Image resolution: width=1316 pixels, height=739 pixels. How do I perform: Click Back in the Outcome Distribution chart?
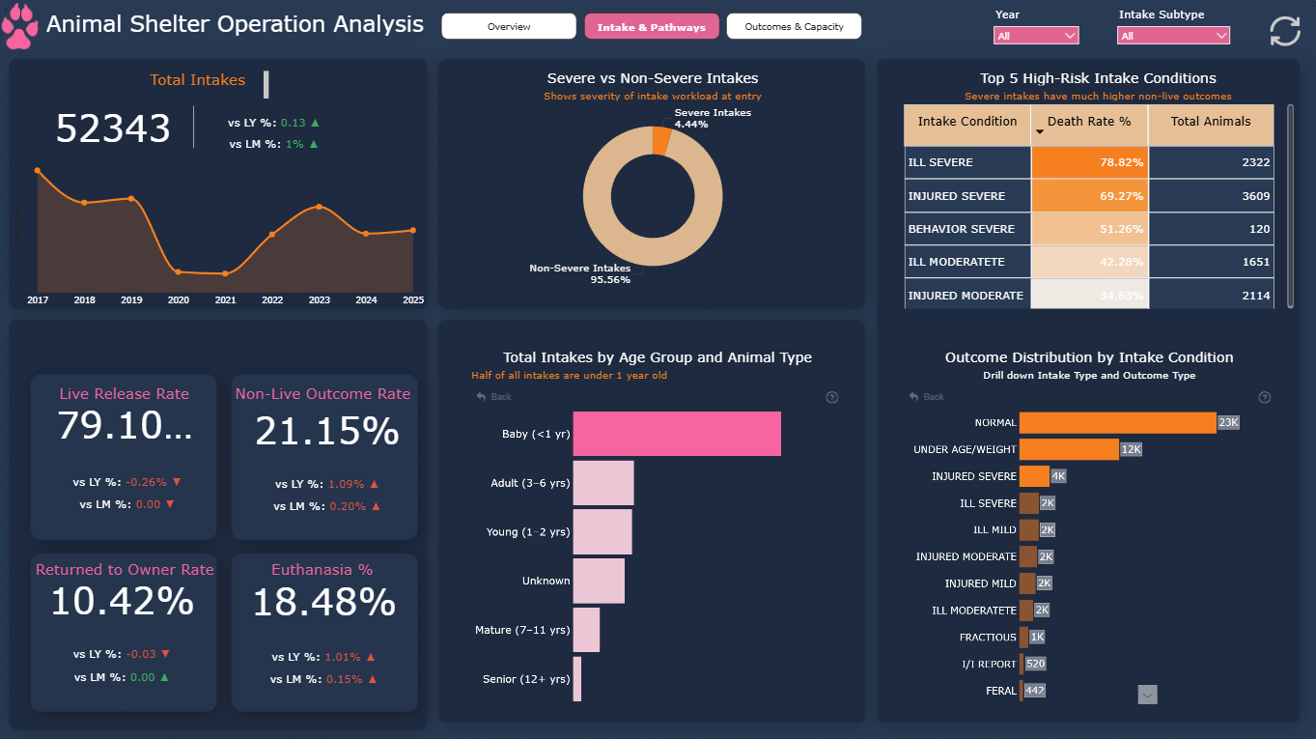[927, 397]
